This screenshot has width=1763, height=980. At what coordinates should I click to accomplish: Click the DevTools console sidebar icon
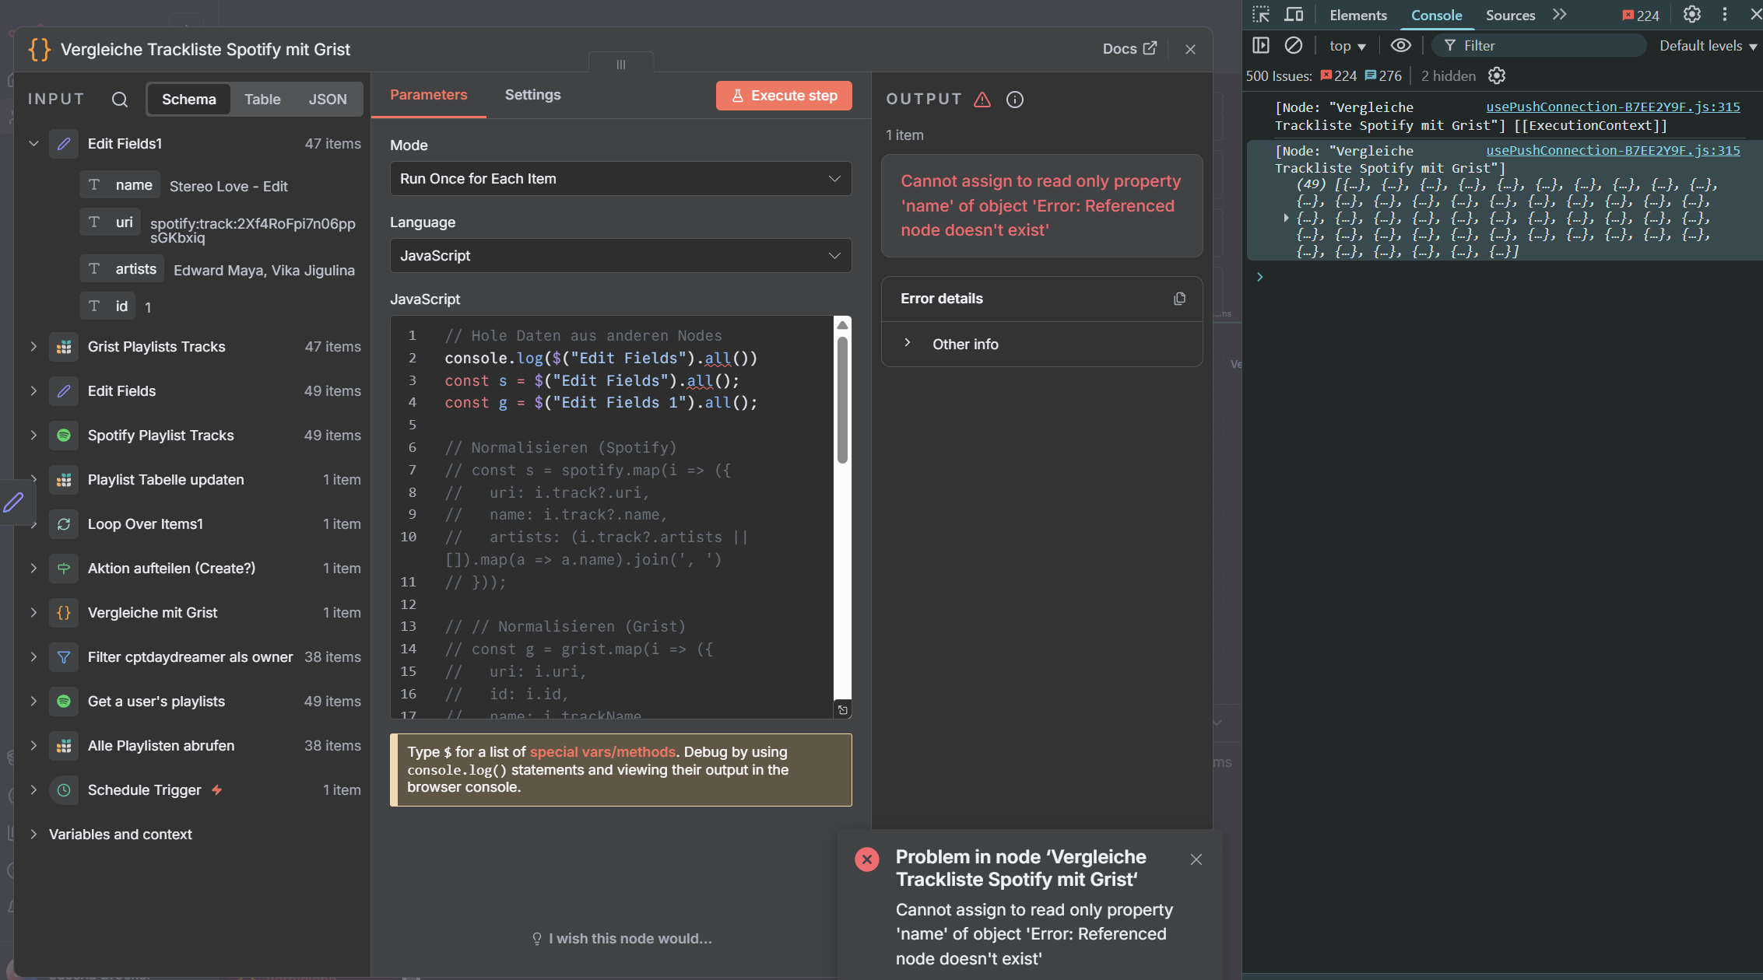(1261, 46)
